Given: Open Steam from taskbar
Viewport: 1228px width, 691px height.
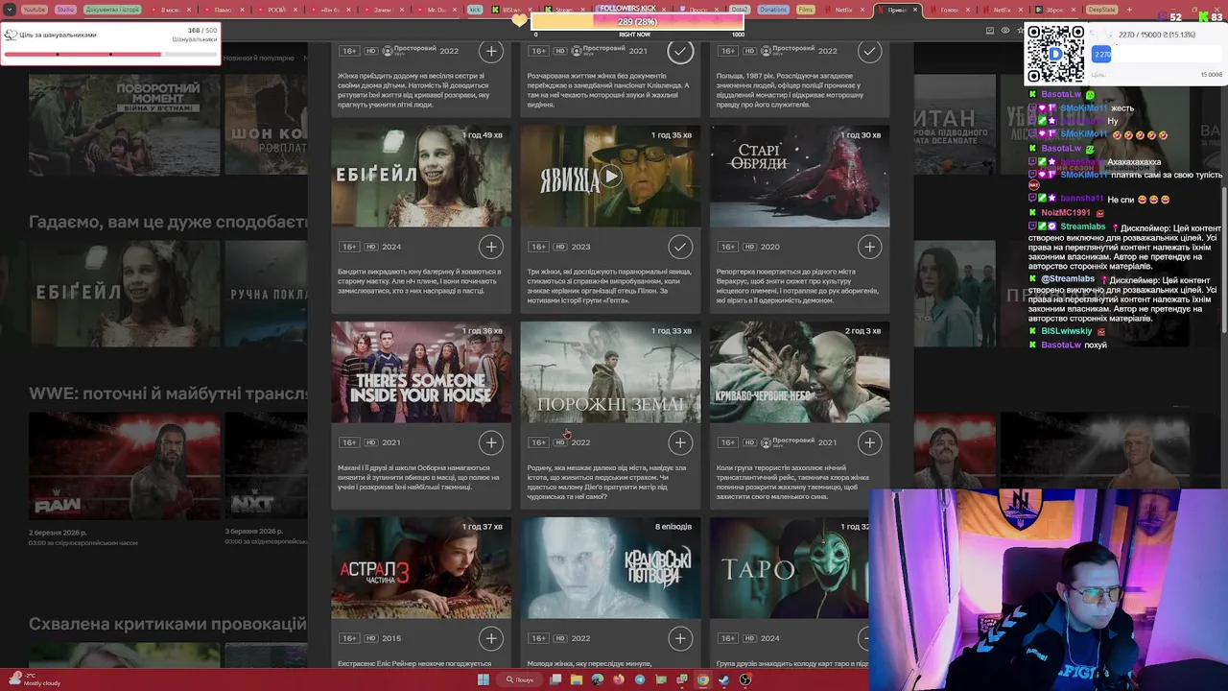Looking at the screenshot, I should point(723,679).
